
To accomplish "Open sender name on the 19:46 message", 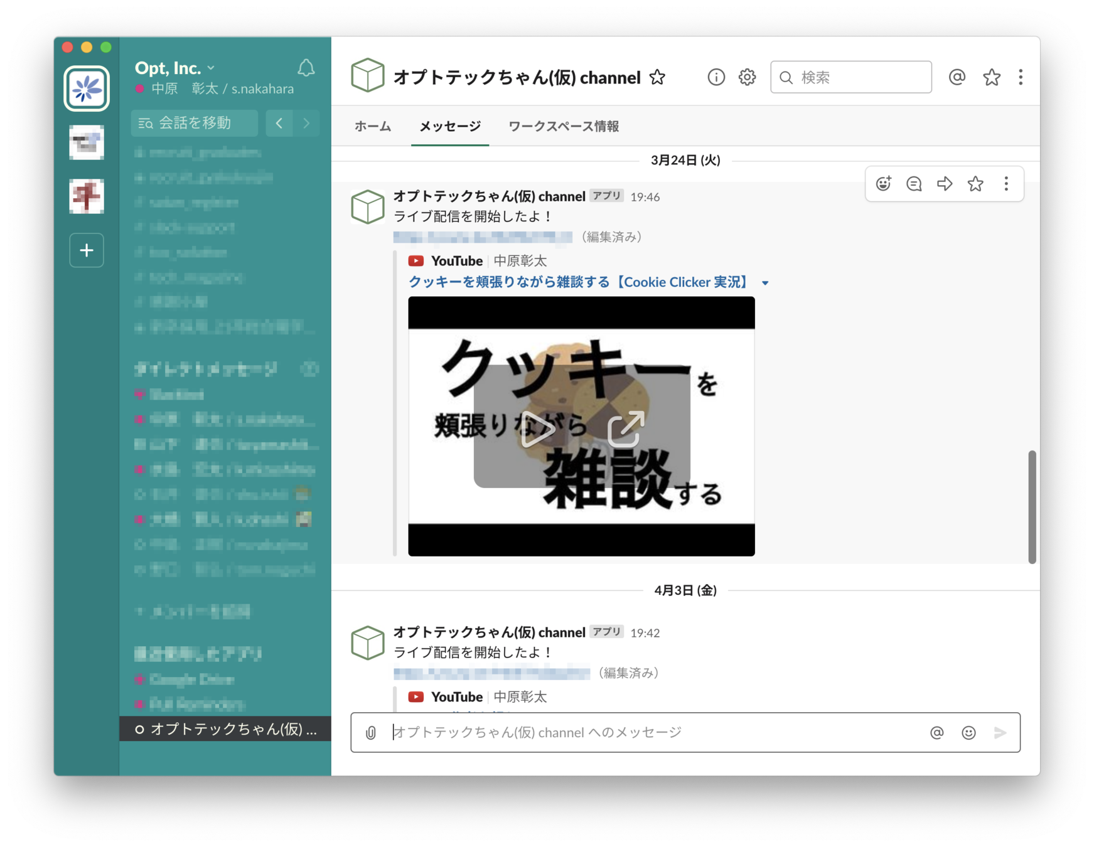I will (x=489, y=196).
